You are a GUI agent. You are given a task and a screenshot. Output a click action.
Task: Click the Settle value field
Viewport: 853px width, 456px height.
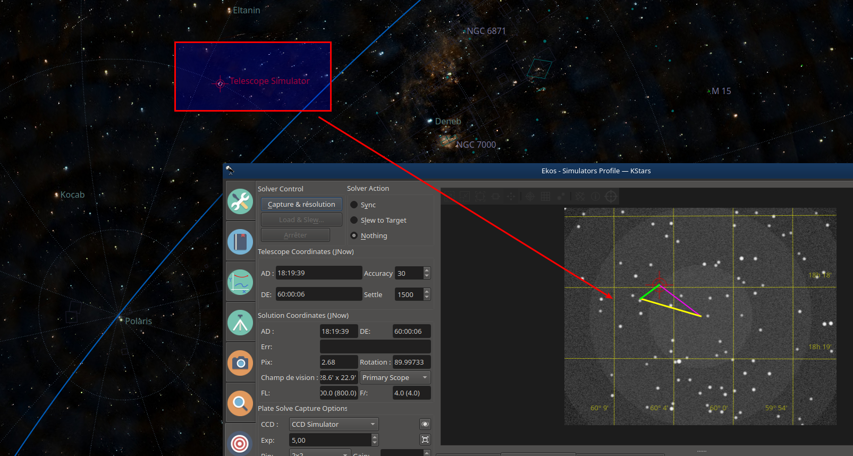(409, 294)
